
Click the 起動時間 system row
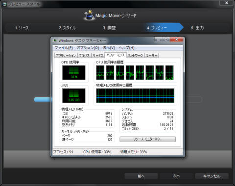pos(147,124)
